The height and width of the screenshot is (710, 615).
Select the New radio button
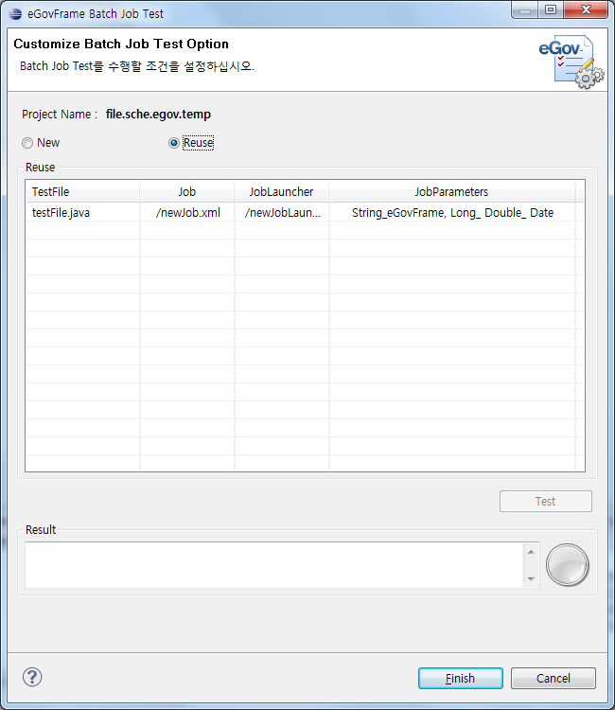[x=27, y=143]
